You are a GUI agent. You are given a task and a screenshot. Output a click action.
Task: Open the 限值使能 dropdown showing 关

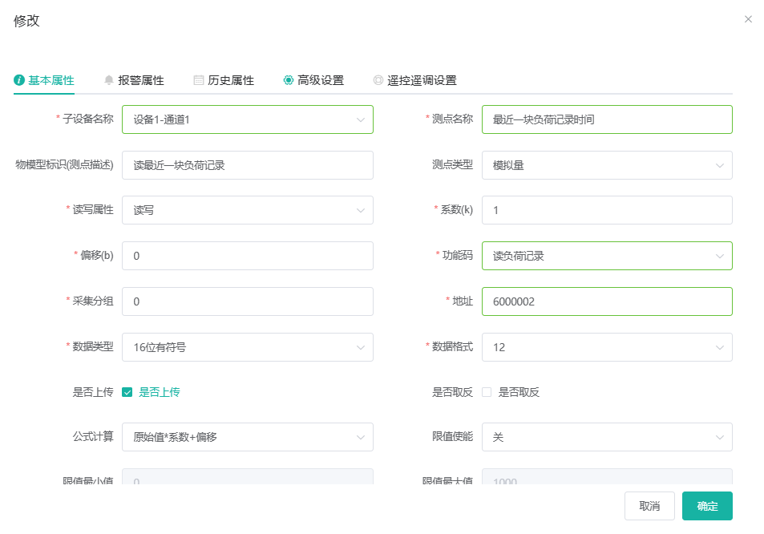607,437
